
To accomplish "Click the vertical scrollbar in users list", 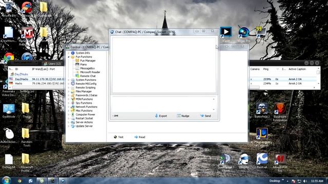I will coord(318,76).
